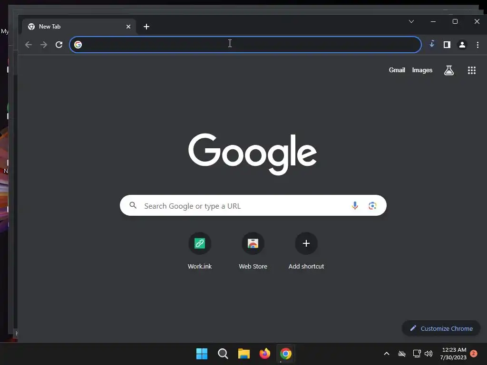Open File Explorer from taskbar

click(244, 354)
